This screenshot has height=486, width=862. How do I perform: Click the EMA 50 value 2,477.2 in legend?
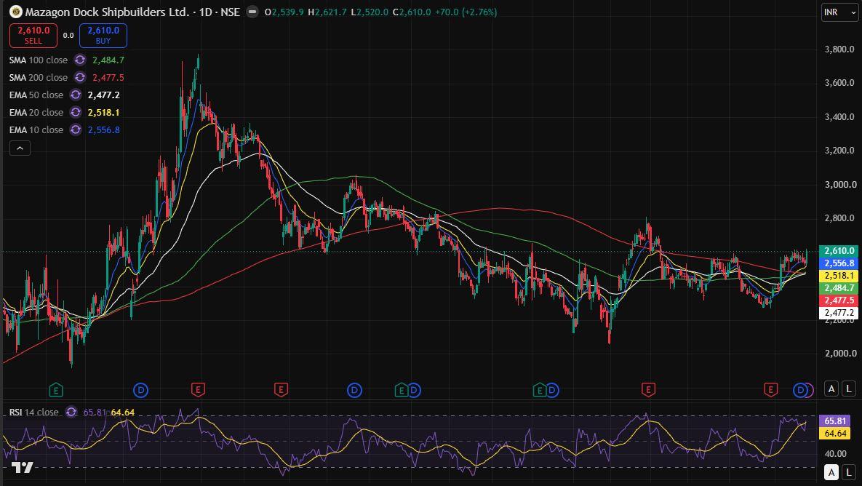[104, 95]
